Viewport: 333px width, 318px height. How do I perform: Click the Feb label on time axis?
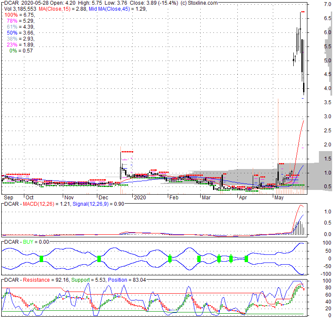[174, 198]
